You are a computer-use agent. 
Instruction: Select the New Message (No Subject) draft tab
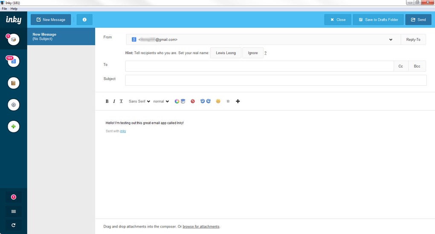coord(61,36)
